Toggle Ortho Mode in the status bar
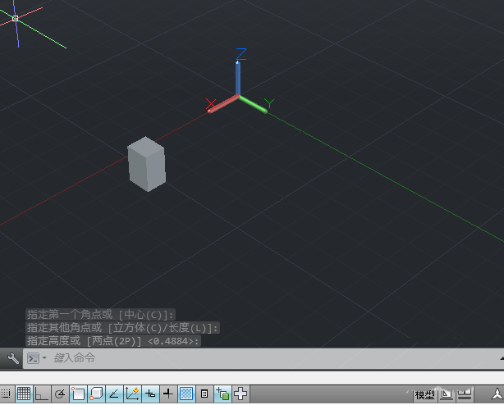The width and height of the screenshot is (504, 405). click(x=42, y=394)
